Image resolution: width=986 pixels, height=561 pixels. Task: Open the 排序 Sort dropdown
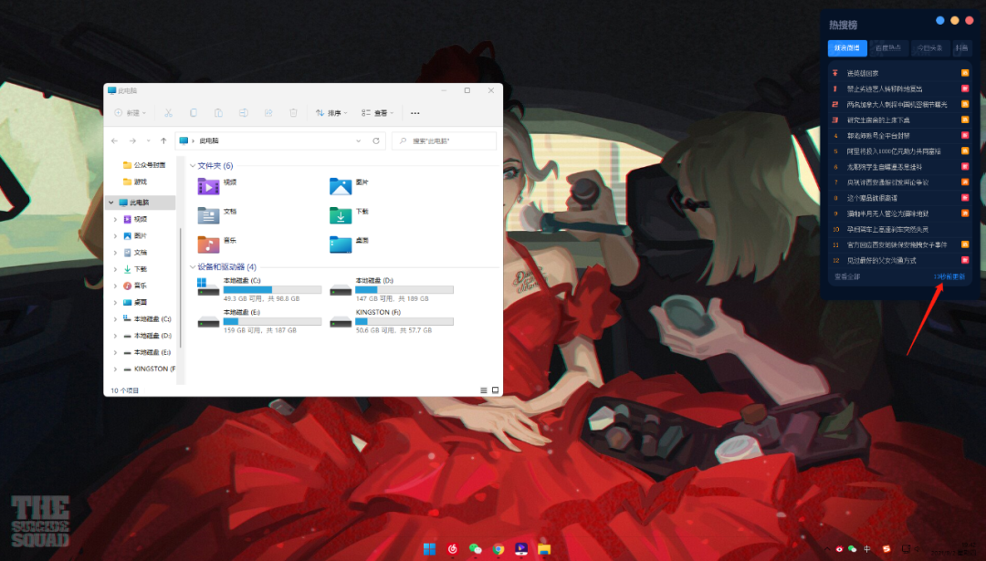331,113
